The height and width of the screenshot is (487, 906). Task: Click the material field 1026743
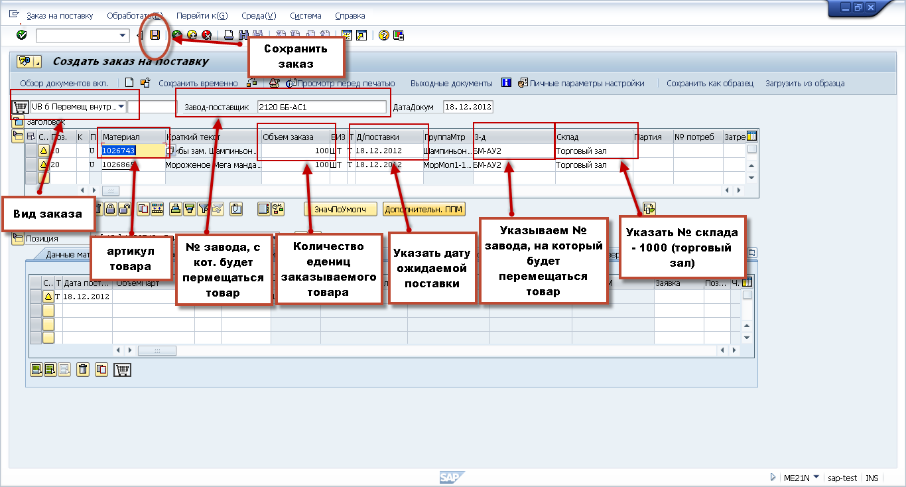click(x=133, y=151)
